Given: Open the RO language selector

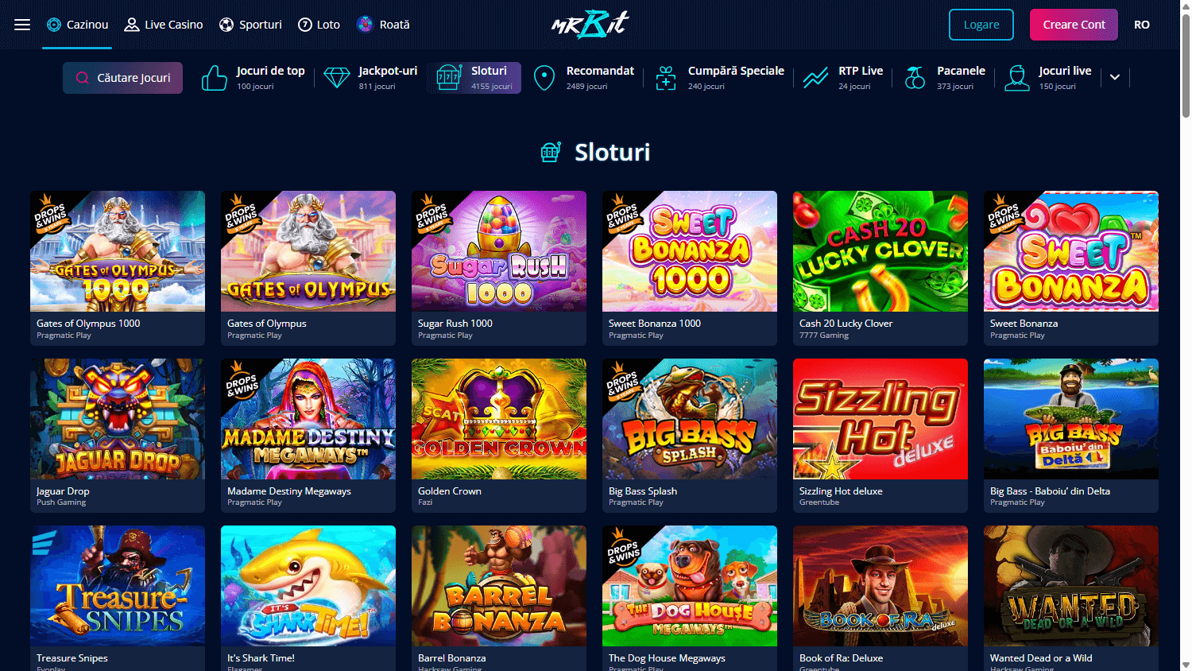Looking at the screenshot, I should [x=1142, y=25].
